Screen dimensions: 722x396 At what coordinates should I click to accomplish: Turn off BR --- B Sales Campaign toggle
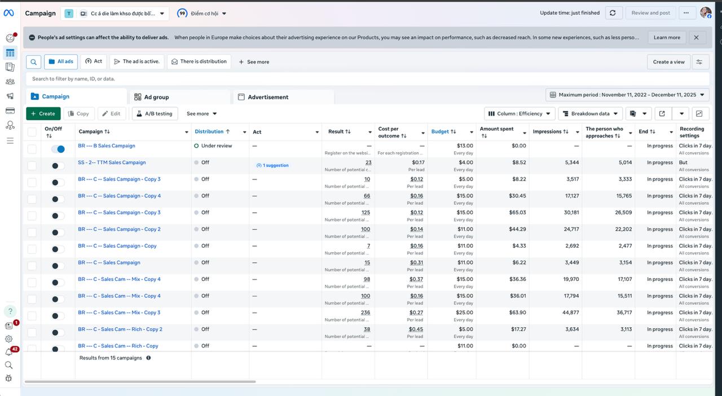(x=58, y=149)
